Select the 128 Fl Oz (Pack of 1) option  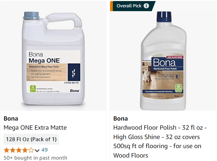pyautogui.click(x=31, y=139)
